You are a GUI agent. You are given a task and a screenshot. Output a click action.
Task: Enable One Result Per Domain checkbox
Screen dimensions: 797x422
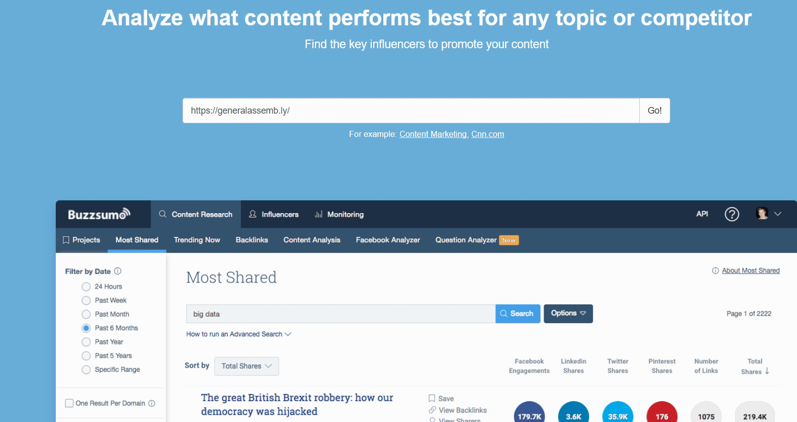pos(69,403)
